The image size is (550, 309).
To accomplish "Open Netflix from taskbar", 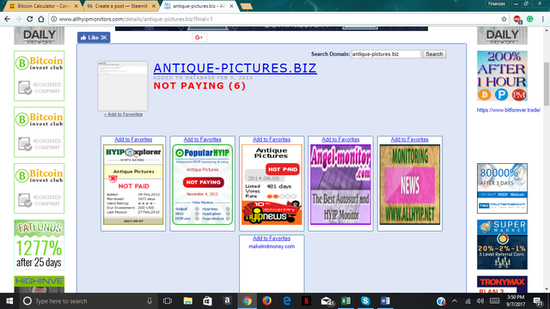I will [306, 301].
